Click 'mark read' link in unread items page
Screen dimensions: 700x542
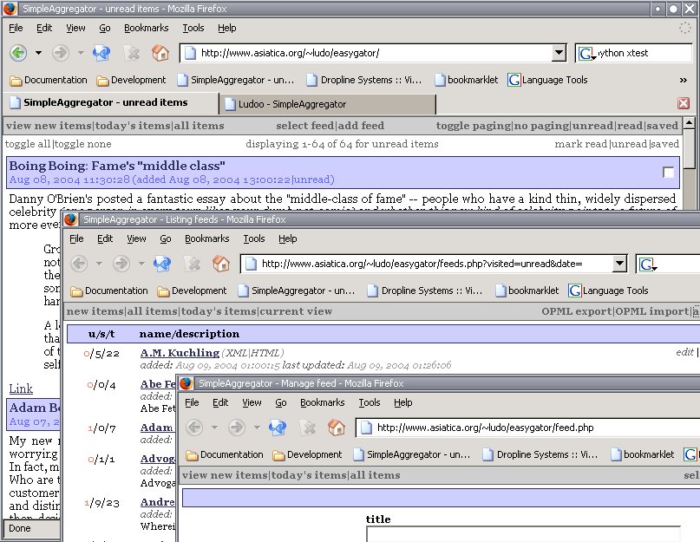(x=580, y=144)
